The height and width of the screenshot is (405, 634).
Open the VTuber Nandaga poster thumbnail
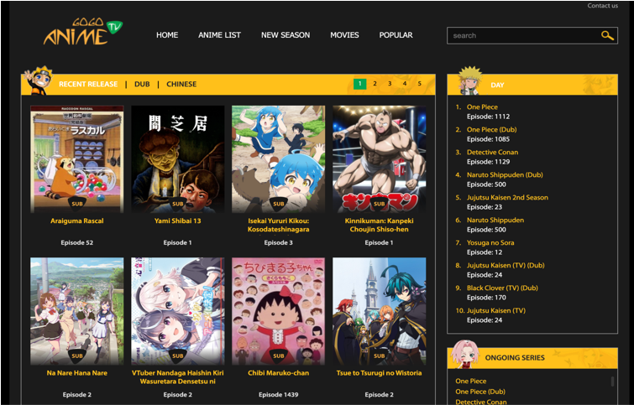178,311
